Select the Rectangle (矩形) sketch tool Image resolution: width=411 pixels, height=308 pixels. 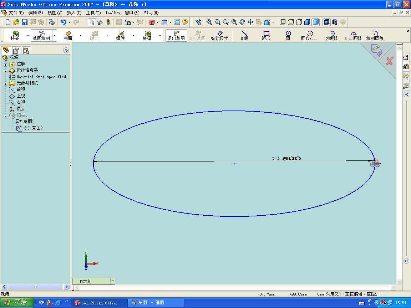pyautogui.click(x=266, y=35)
